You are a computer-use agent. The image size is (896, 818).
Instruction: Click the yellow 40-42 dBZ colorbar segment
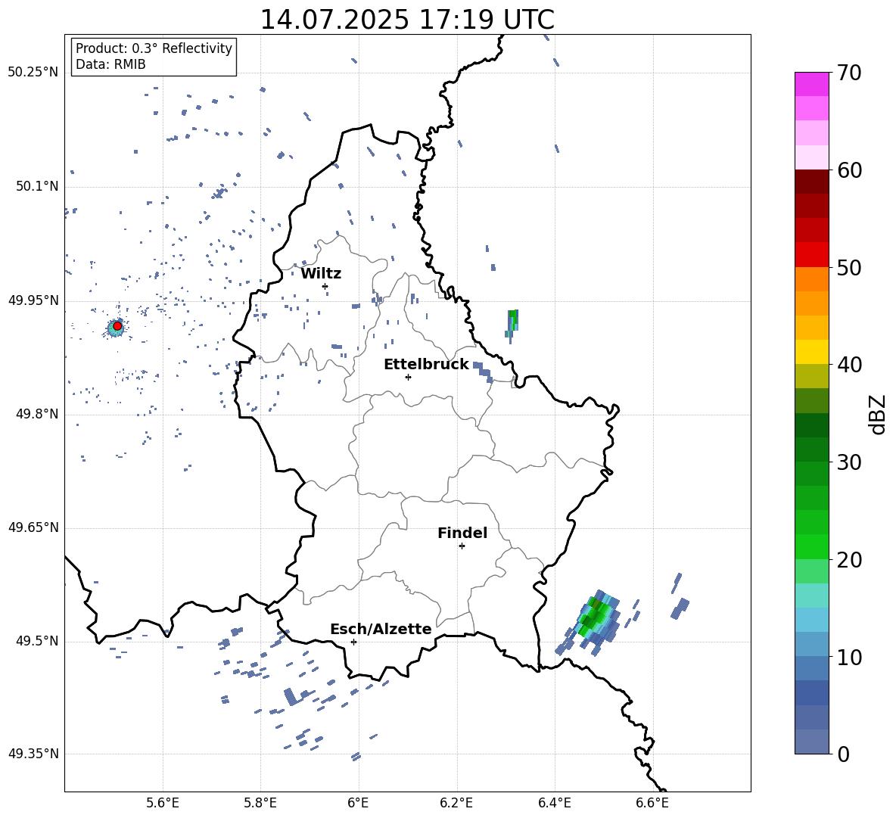pos(812,352)
